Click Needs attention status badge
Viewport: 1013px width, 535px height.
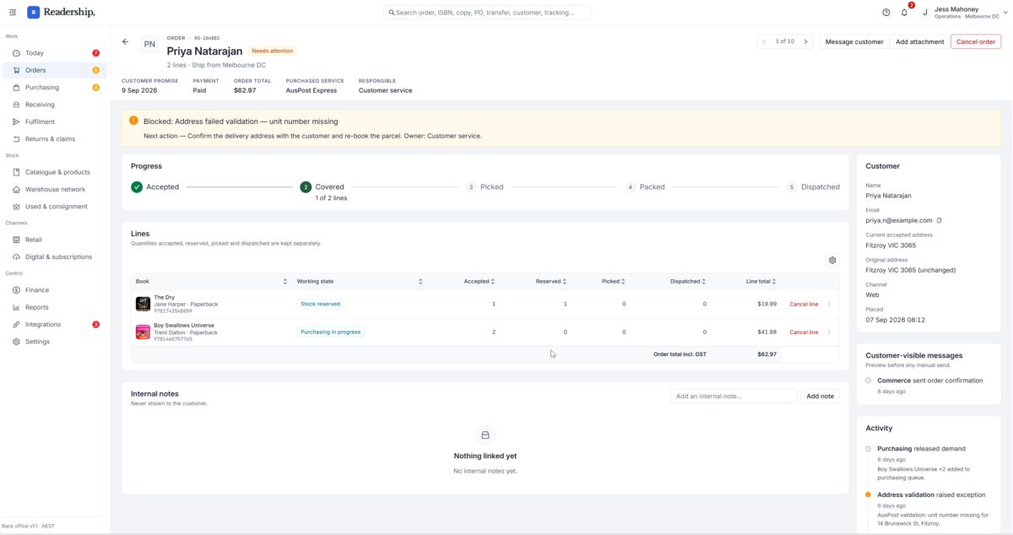pos(273,51)
